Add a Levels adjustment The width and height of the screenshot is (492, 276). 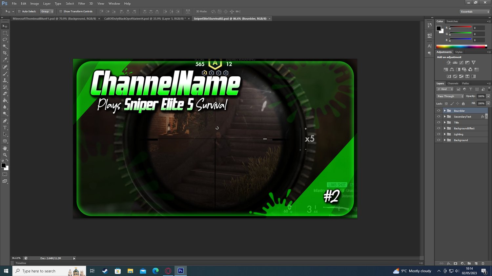pos(455,63)
